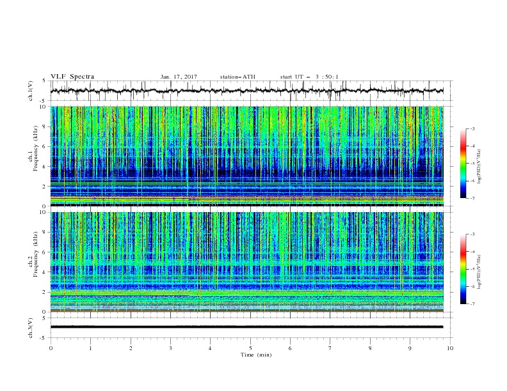Click the lower "log(PSD)(V²/Hz)" color bar label
This screenshot has width=507, height=391.
pos(479,272)
